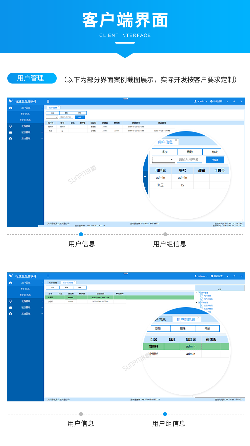This screenshot has width=250, height=446.
Task: Click the admin user icon in the upper window
Action: tap(195, 101)
